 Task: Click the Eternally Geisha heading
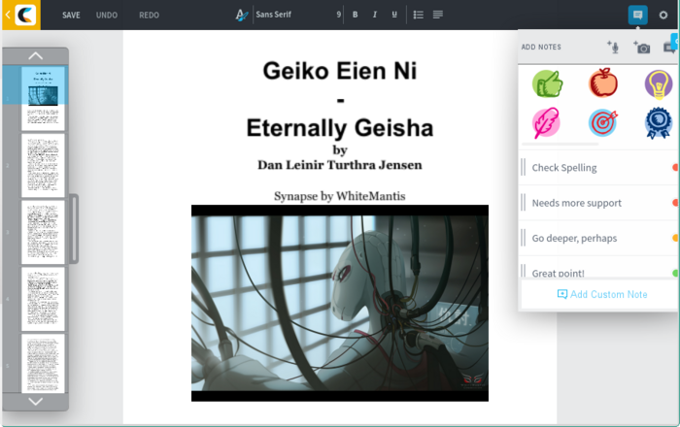click(340, 128)
